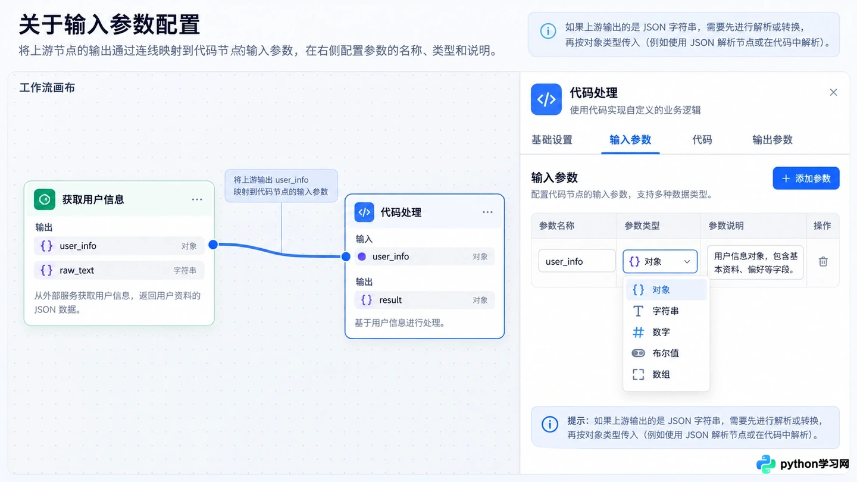
Task: Click the braces icon beside raw_text output
Action: click(x=46, y=270)
